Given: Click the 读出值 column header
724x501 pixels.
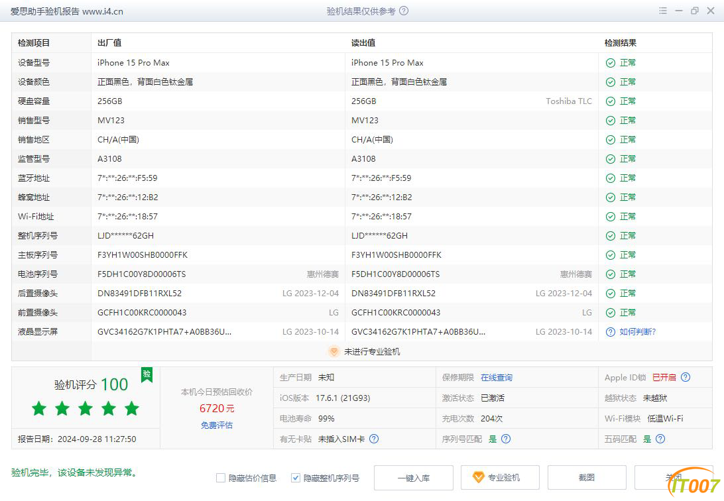Looking at the screenshot, I should click(363, 43).
